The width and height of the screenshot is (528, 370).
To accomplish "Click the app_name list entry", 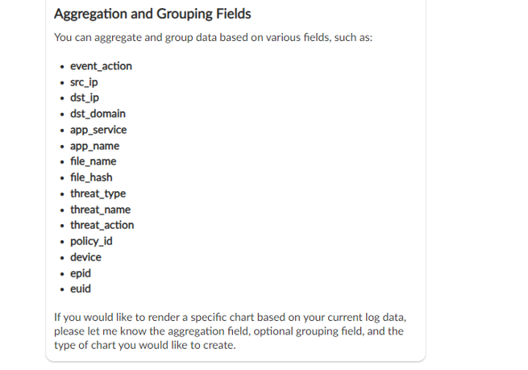I will click(x=94, y=146).
